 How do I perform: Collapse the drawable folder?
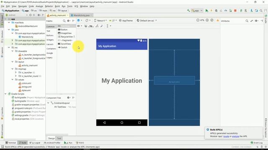point(13,51)
